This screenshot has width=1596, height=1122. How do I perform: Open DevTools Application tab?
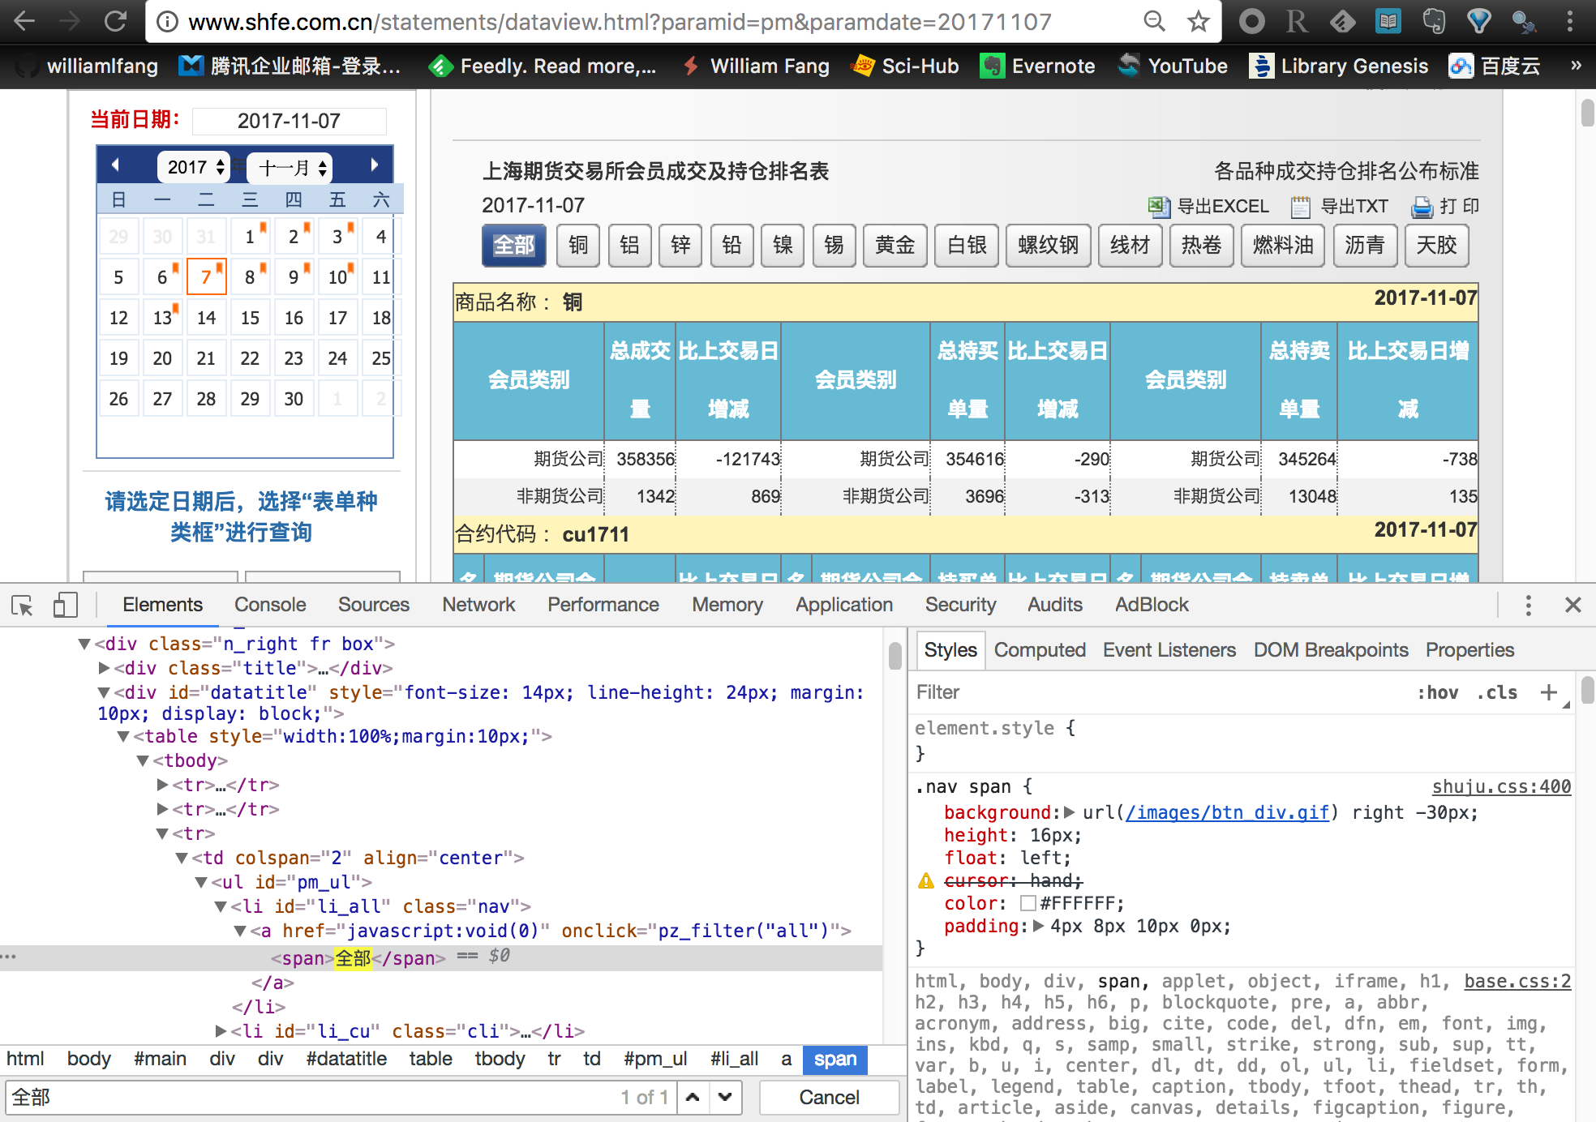(x=844, y=605)
